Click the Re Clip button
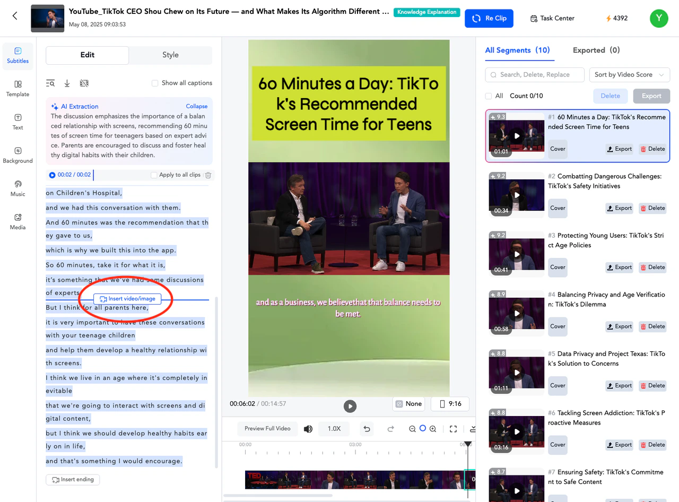The height and width of the screenshot is (502, 679). pyautogui.click(x=489, y=18)
